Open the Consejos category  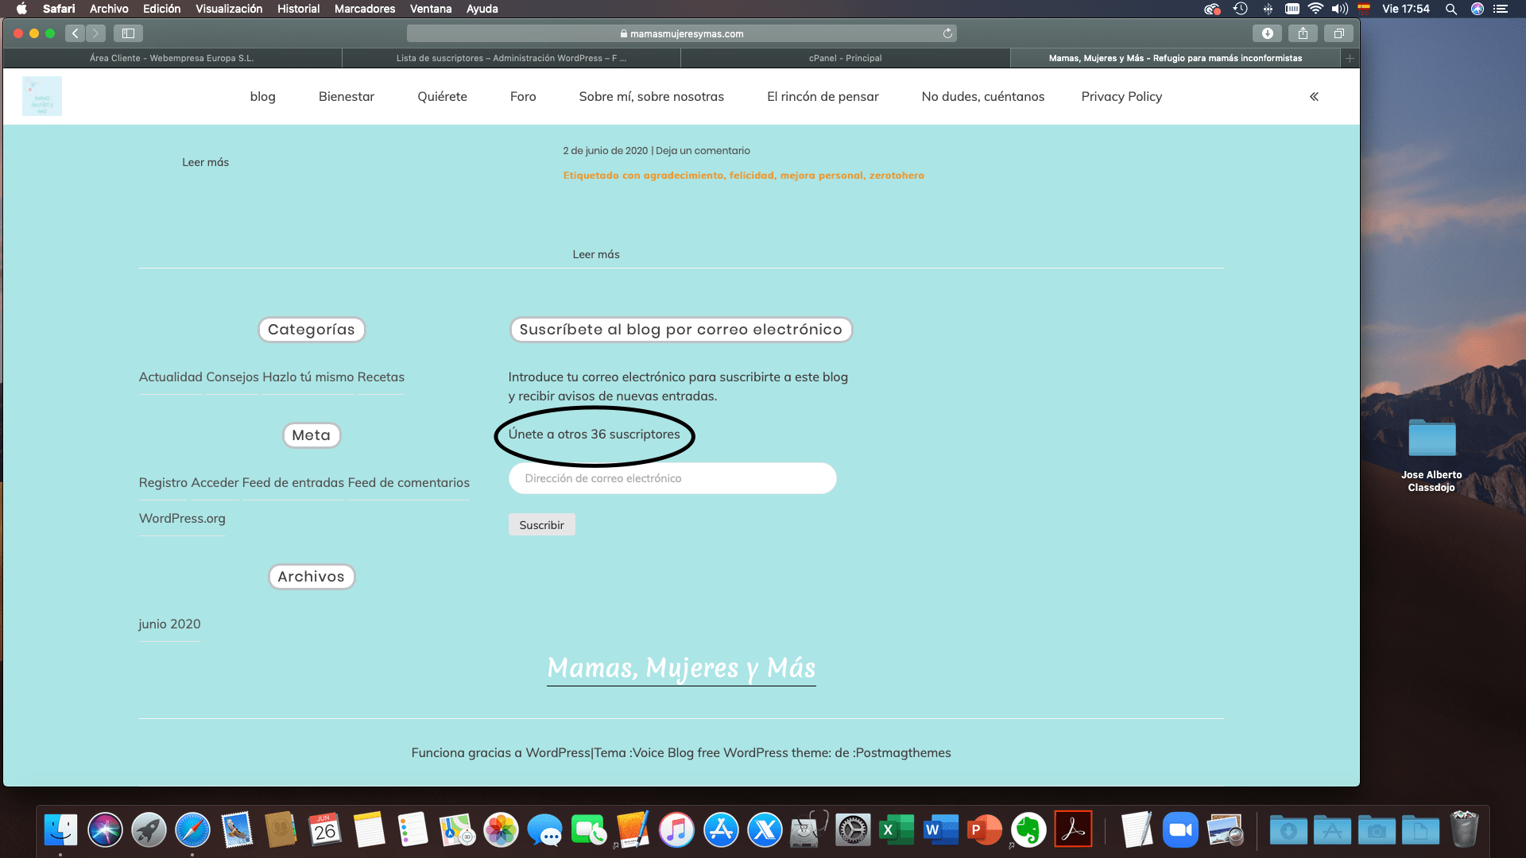[x=232, y=377]
